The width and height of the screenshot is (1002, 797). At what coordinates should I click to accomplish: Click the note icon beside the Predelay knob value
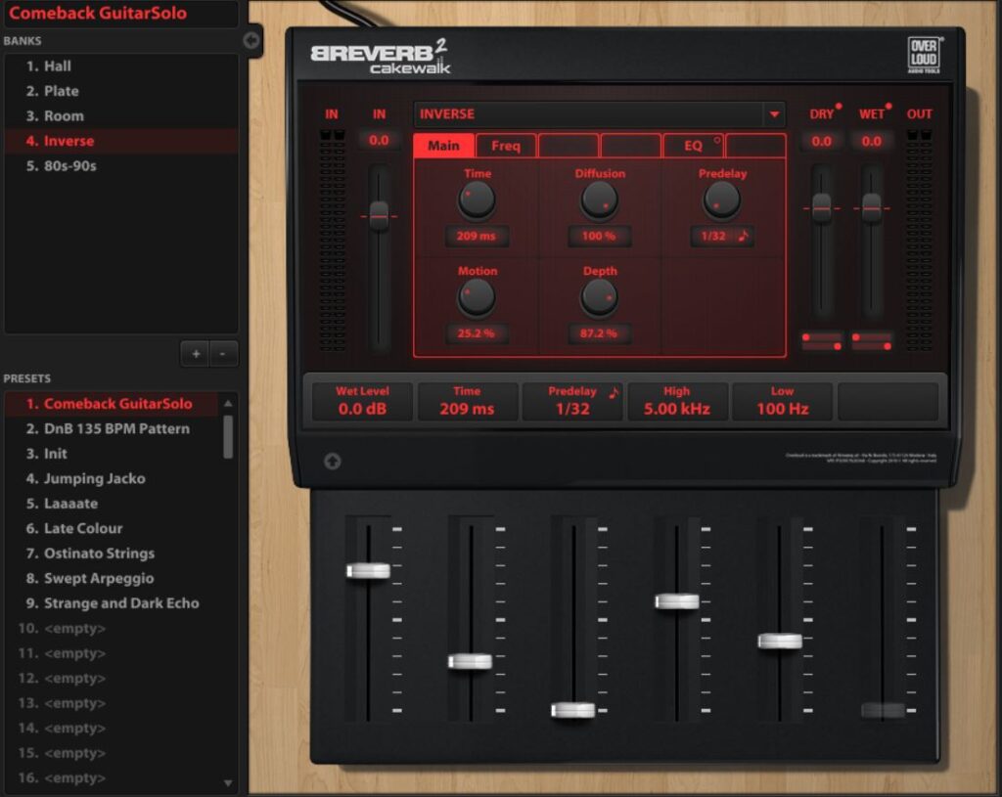tap(744, 236)
